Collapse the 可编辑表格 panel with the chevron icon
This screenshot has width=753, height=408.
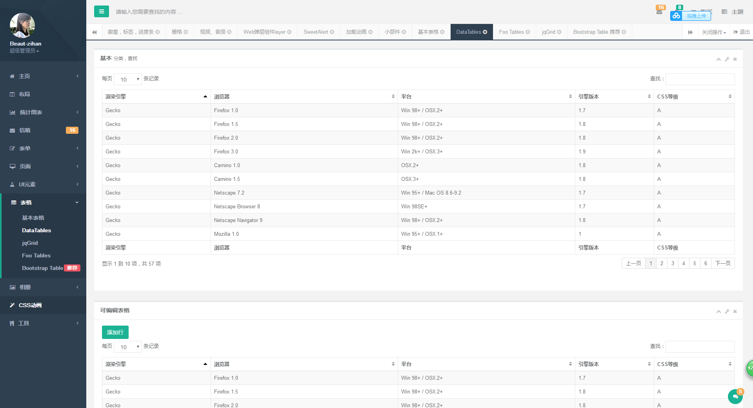pos(718,311)
